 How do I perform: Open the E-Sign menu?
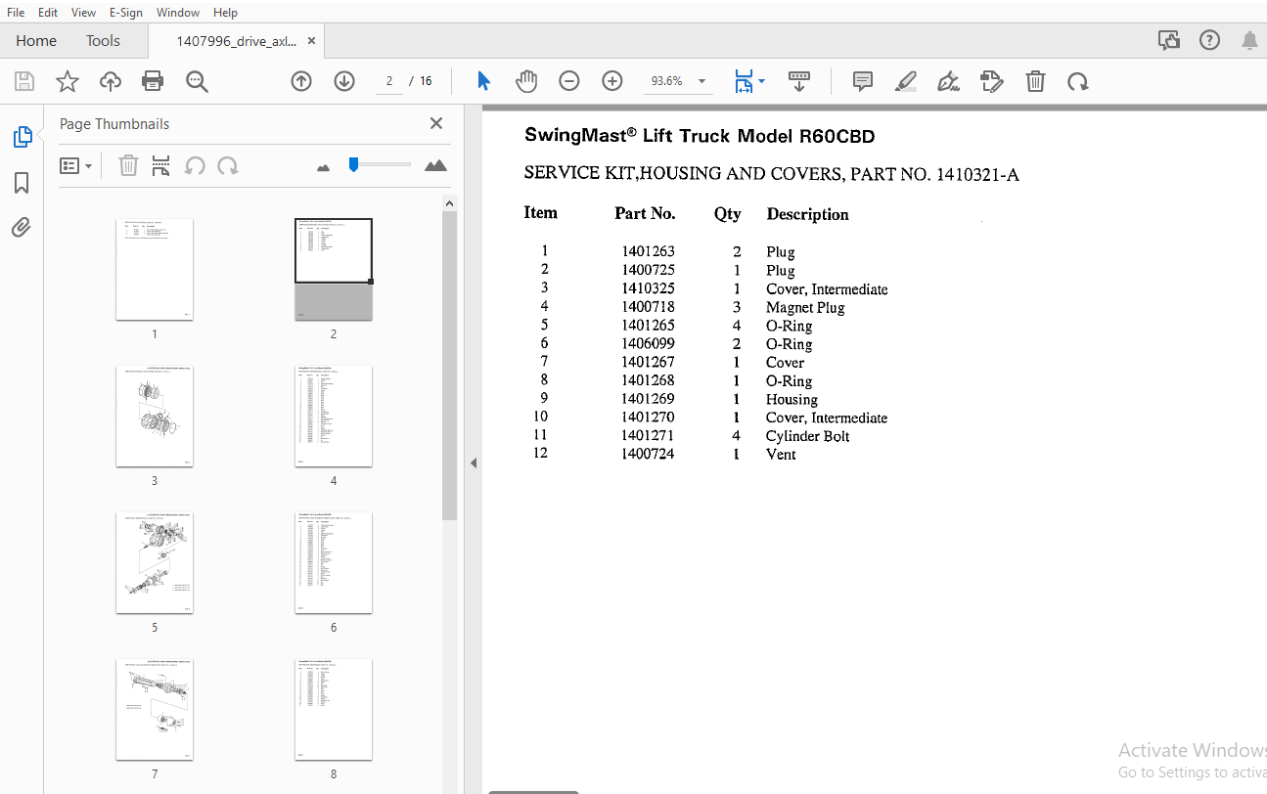tap(126, 13)
